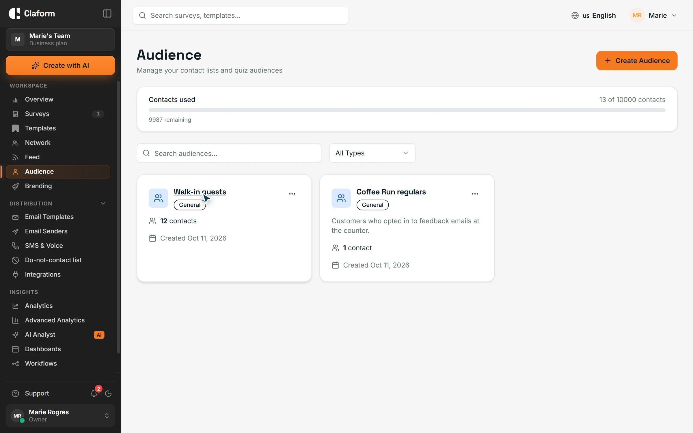Screen dimensions: 693x433
Task: Click the Claform logo
Action: pos(32,14)
